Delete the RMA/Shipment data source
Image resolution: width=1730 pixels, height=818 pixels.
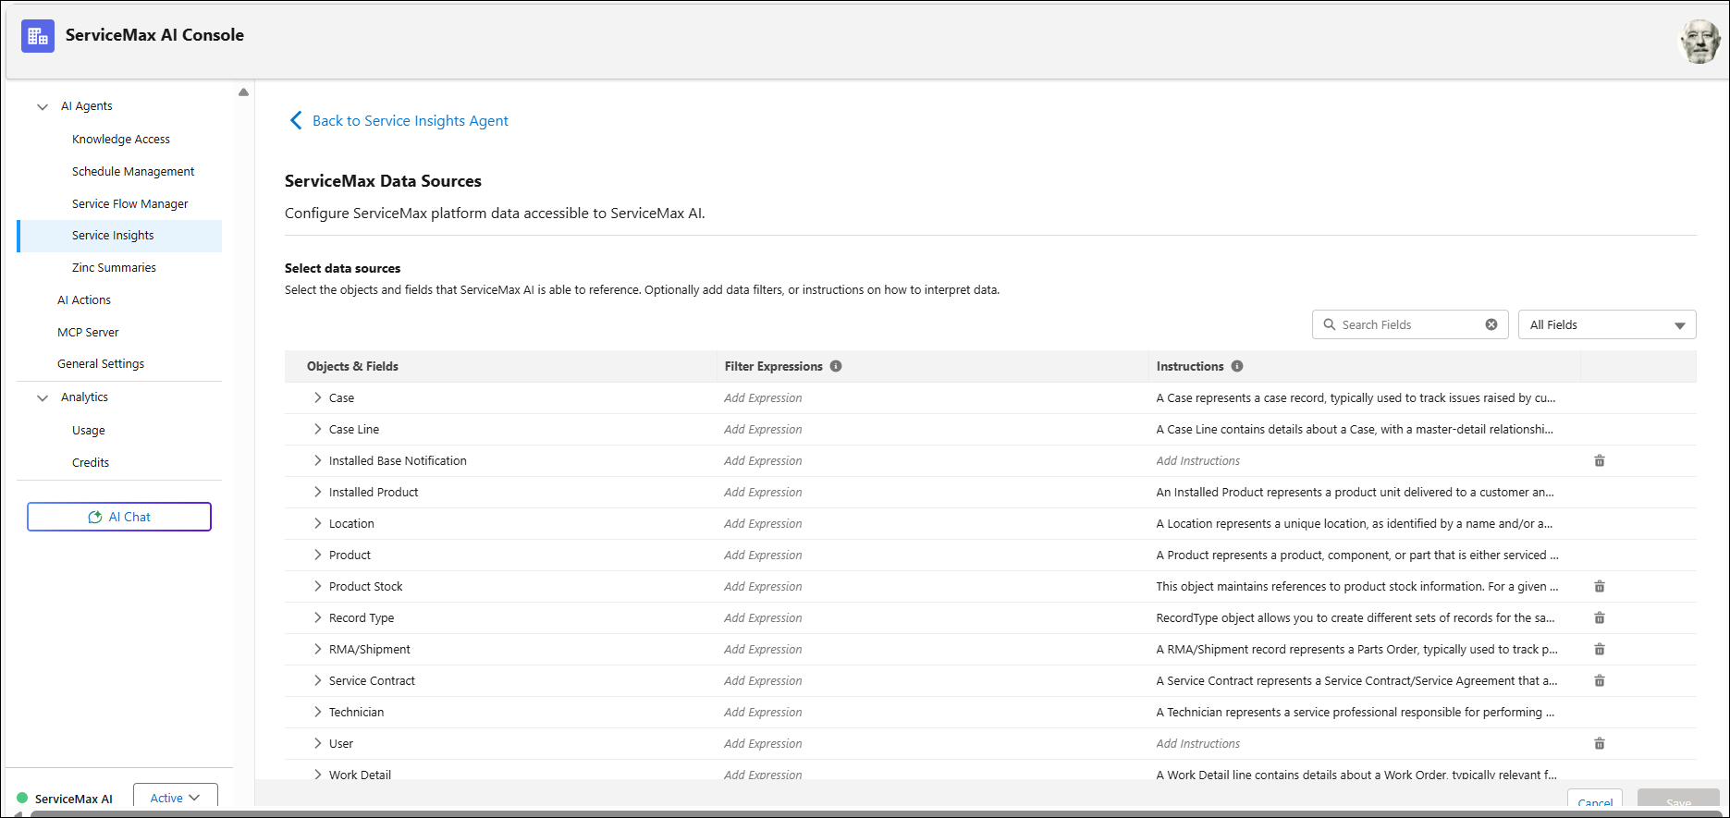(1600, 649)
